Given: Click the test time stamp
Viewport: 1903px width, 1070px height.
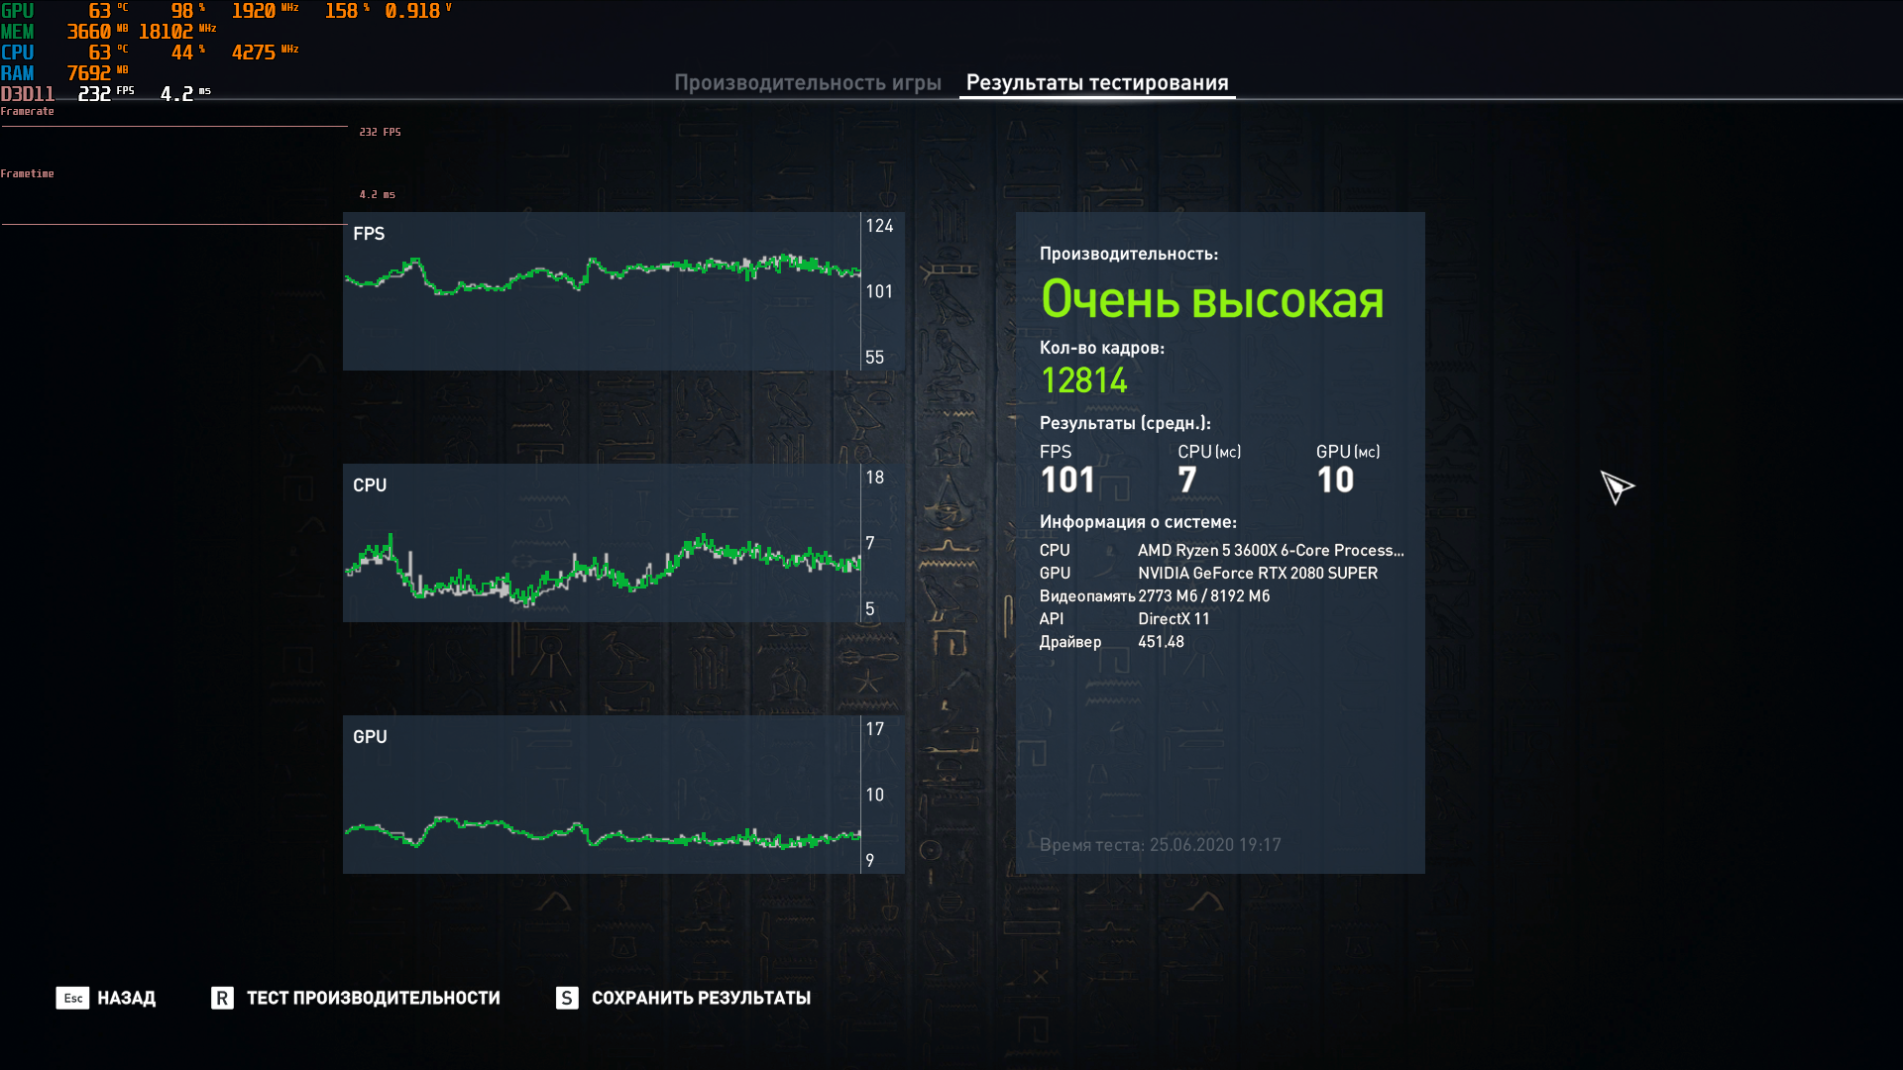Looking at the screenshot, I should click(1160, 845).
